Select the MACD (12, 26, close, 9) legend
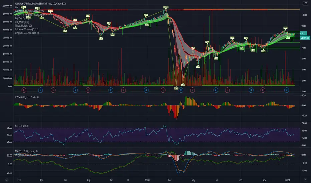311x183 pixels. tap(26, 151)
